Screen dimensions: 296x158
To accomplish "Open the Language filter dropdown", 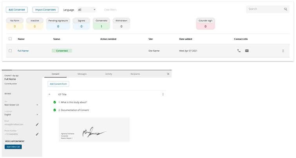I will coord(87,10).
